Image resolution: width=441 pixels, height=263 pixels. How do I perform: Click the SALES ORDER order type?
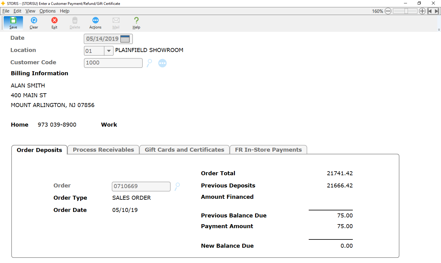tap(131, 198)
